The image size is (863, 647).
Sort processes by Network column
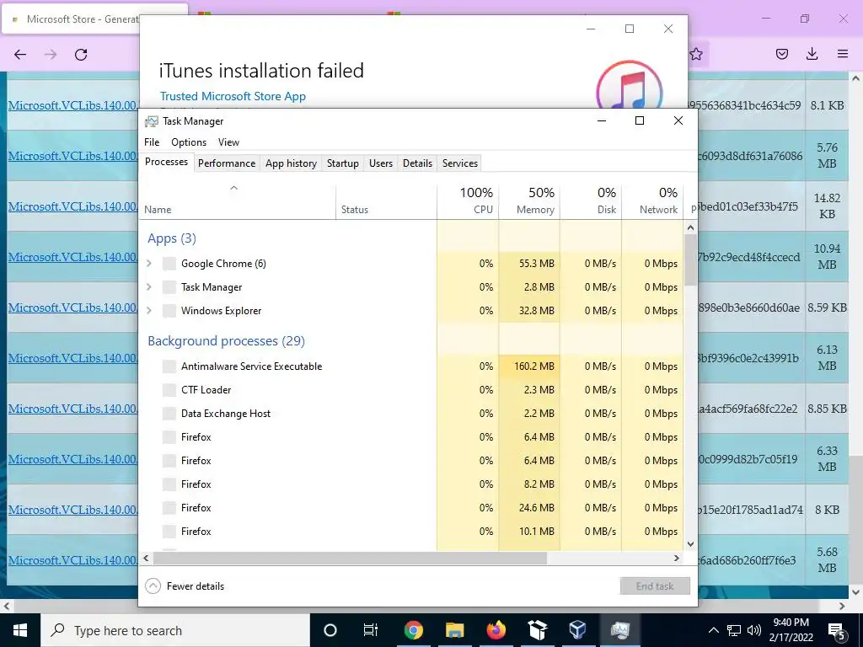(652, 202)
